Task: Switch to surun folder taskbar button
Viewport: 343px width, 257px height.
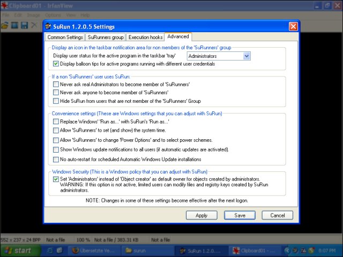Action: click(148, 251)
